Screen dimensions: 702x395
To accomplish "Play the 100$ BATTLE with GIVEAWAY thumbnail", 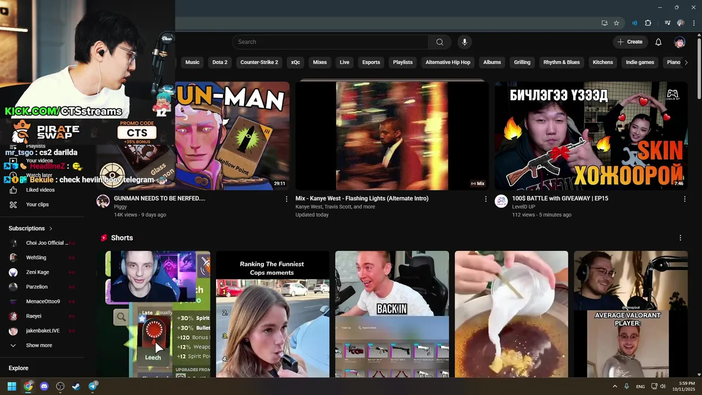I will [x=591, y=136].
